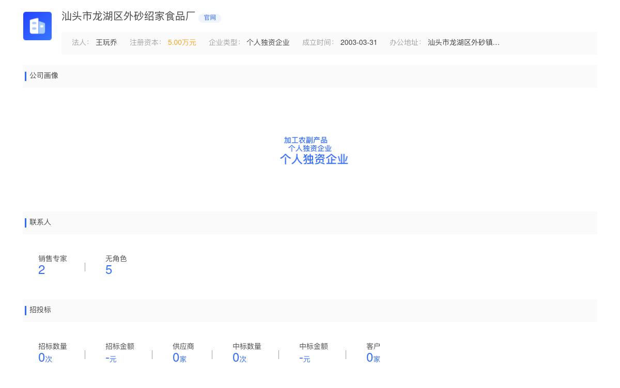Select the 公司画像 section header
This screenshot has height=388, width=620.
[44, 76]
